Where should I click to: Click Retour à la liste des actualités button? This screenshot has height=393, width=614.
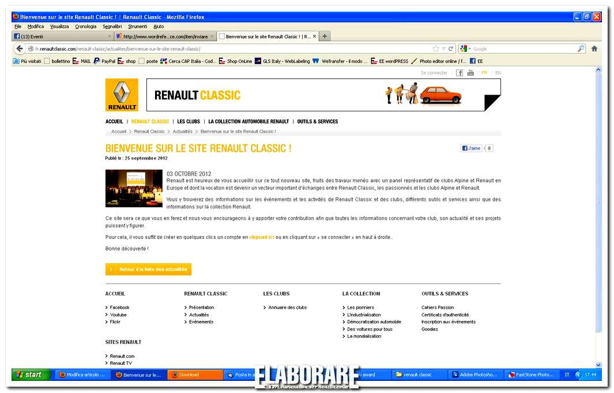click(148, 269)
